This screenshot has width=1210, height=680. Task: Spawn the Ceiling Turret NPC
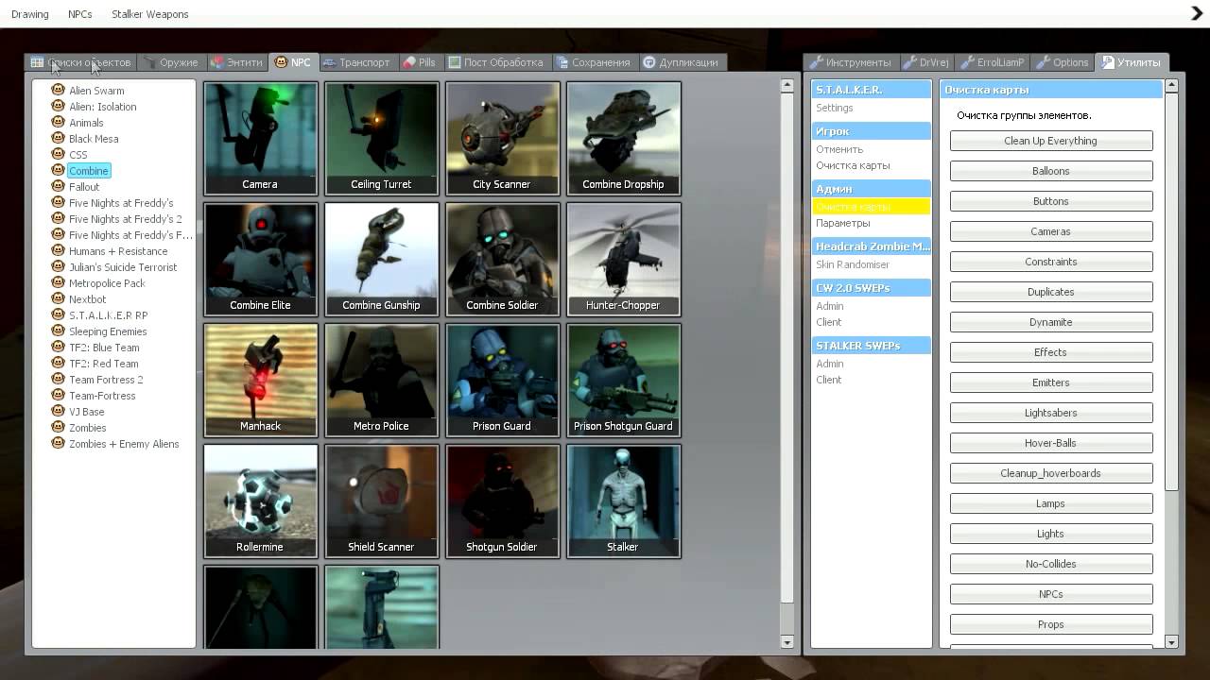pyautogui.click(x=381, y=138)
